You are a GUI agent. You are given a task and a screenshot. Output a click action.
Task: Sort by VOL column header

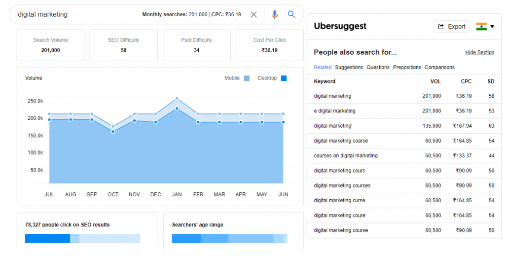tap(435, 81)
